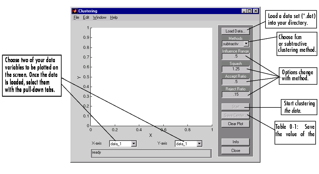The height and width of the screenshot is (174, 319).
Task: Click the Methods label
Action: [x=236, y=38]
